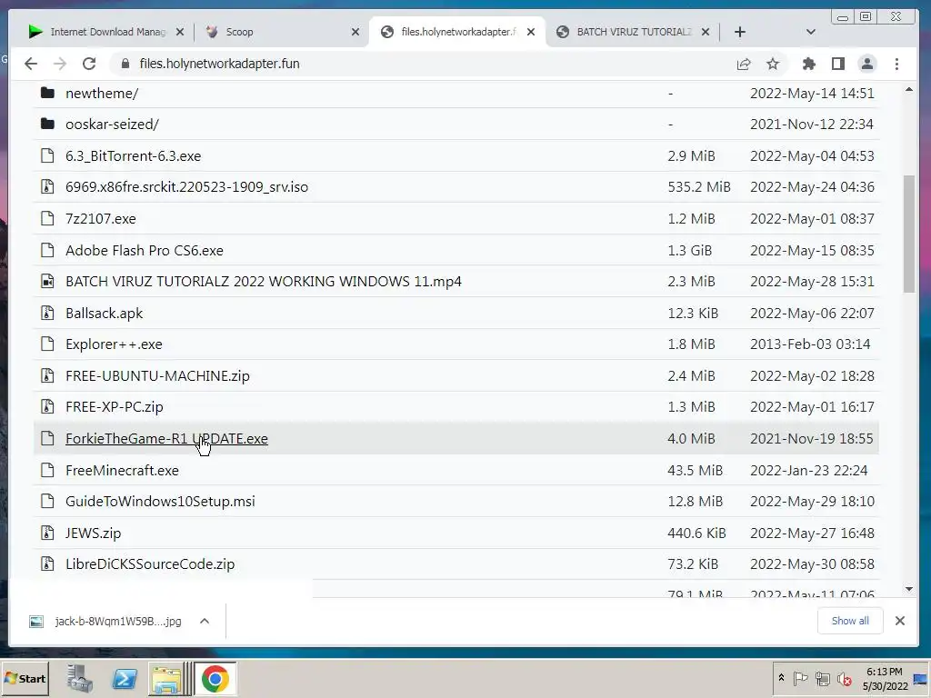Screen dimensions: 931x698
Task: Close the downloads bar
Action: [x=900, y=621]
